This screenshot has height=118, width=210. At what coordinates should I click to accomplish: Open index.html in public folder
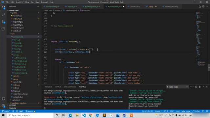pyautogui.click(x=17, y=19)
